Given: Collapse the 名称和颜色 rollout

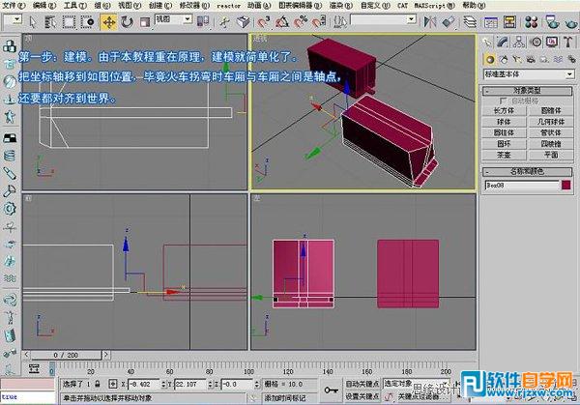Looking at the screenshot, I should coord(529,171).
